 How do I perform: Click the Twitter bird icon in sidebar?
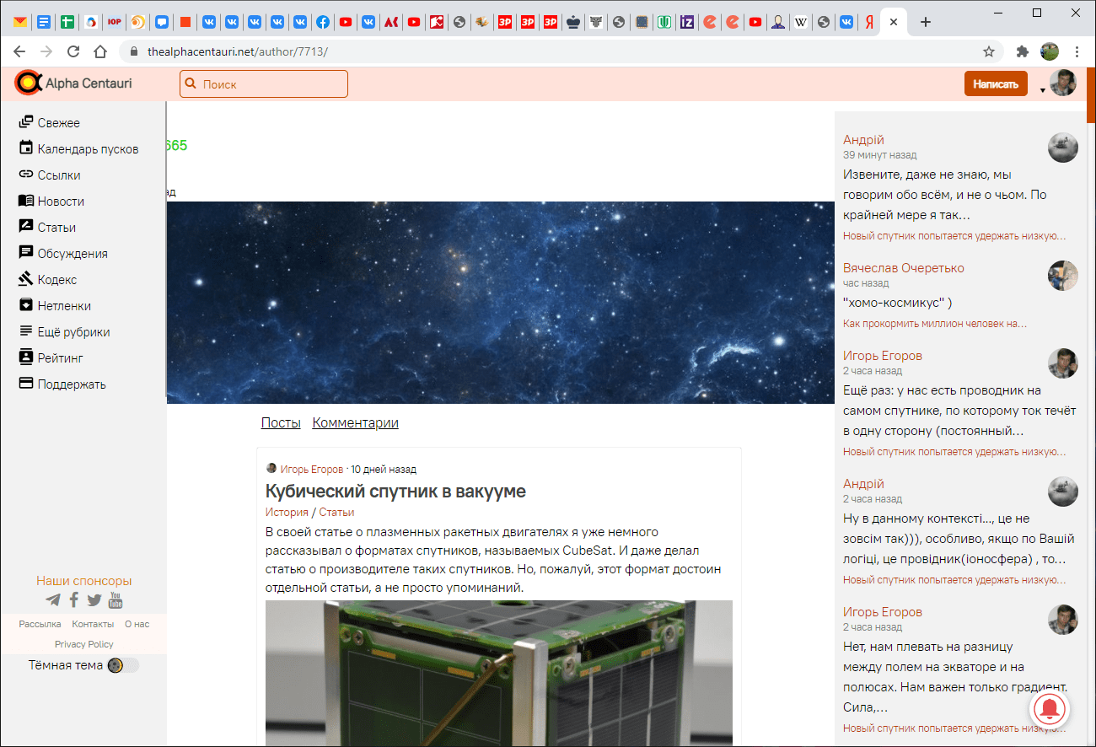[94, 600]
